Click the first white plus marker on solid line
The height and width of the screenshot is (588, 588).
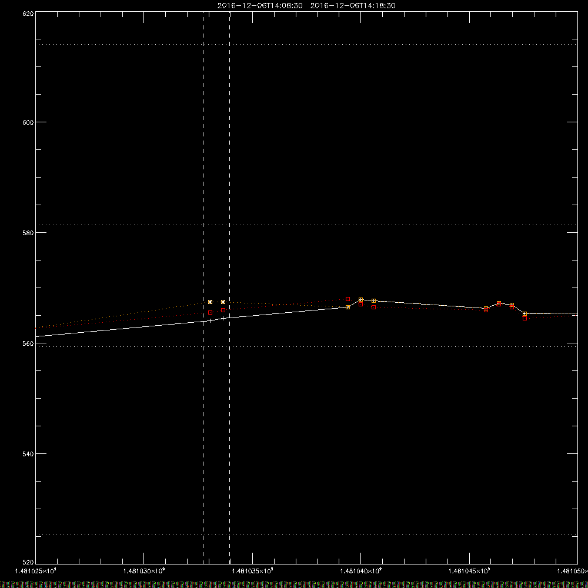tap(210, 320)
